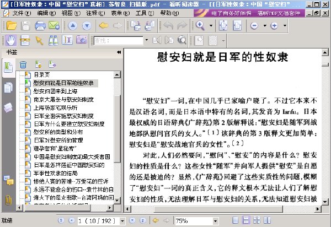Select the snapshot camera tool

(82, 40)
